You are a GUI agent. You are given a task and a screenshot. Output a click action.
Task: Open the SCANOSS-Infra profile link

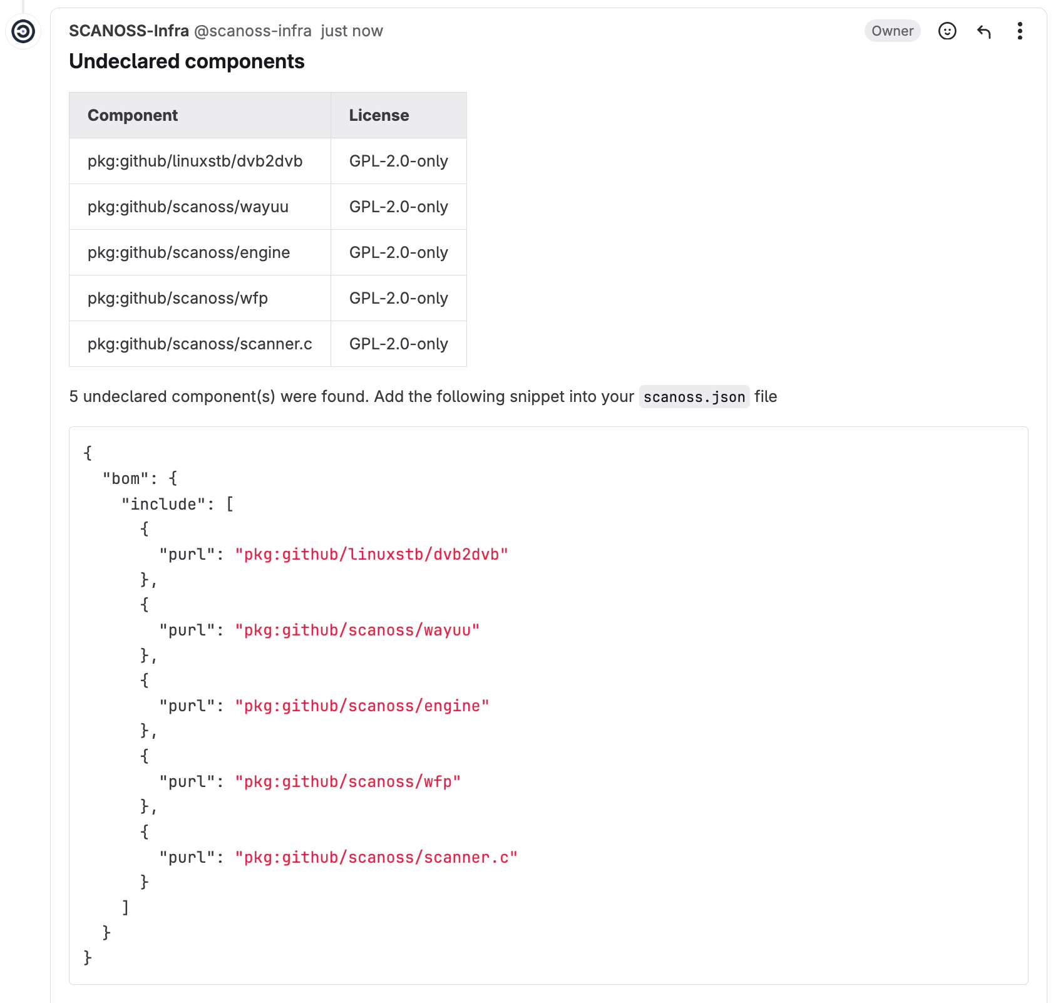click(x=128, y=30)
